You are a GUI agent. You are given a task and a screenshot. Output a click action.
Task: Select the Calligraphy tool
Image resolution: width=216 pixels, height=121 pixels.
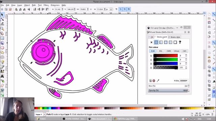click(2, 72)
